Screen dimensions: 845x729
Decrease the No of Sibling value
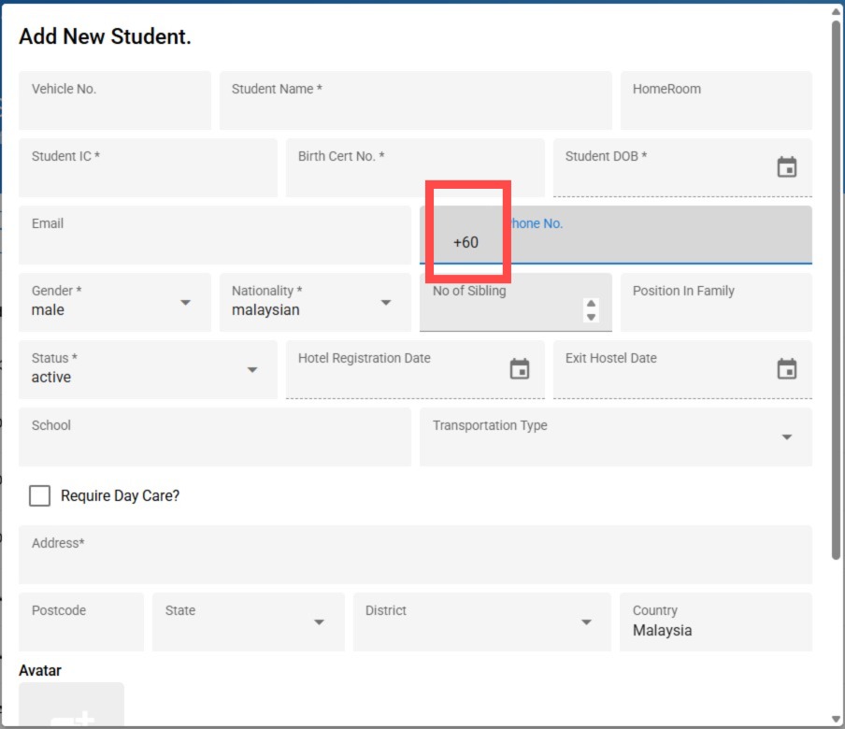pos(591,317)
